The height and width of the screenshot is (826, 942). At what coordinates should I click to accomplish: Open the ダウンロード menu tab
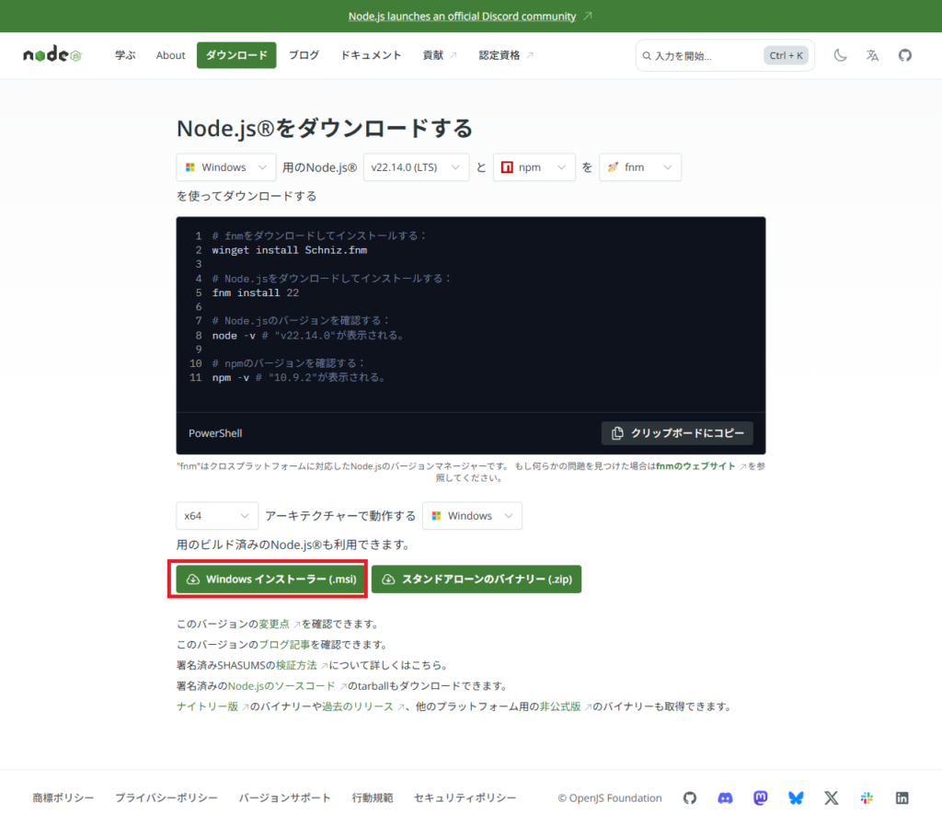pyautogui.click(x=236, y=55)
